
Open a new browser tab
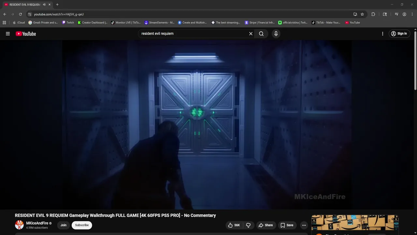pyautogui.click(x=57, y=5)
